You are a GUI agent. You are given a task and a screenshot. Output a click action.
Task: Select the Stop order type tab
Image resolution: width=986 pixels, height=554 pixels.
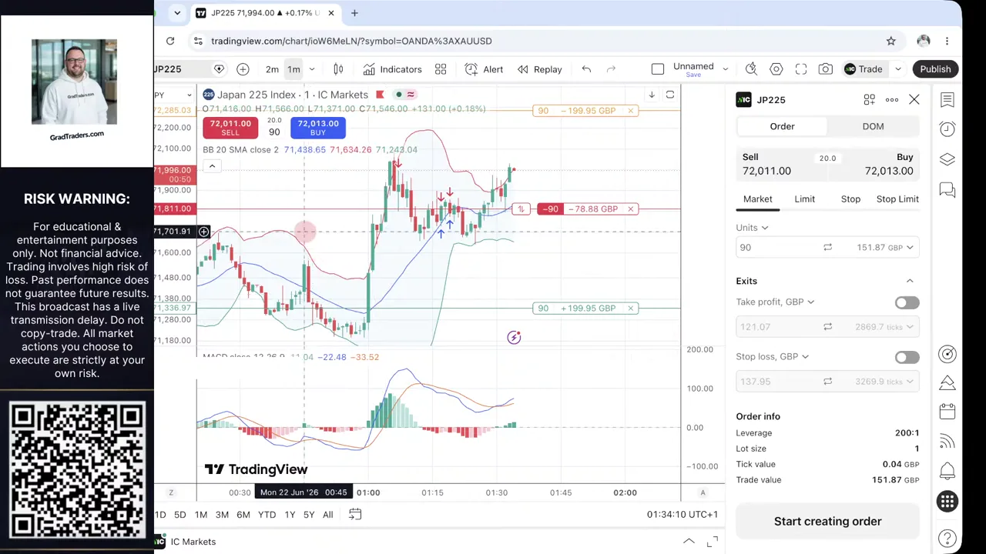click(850, 199)
